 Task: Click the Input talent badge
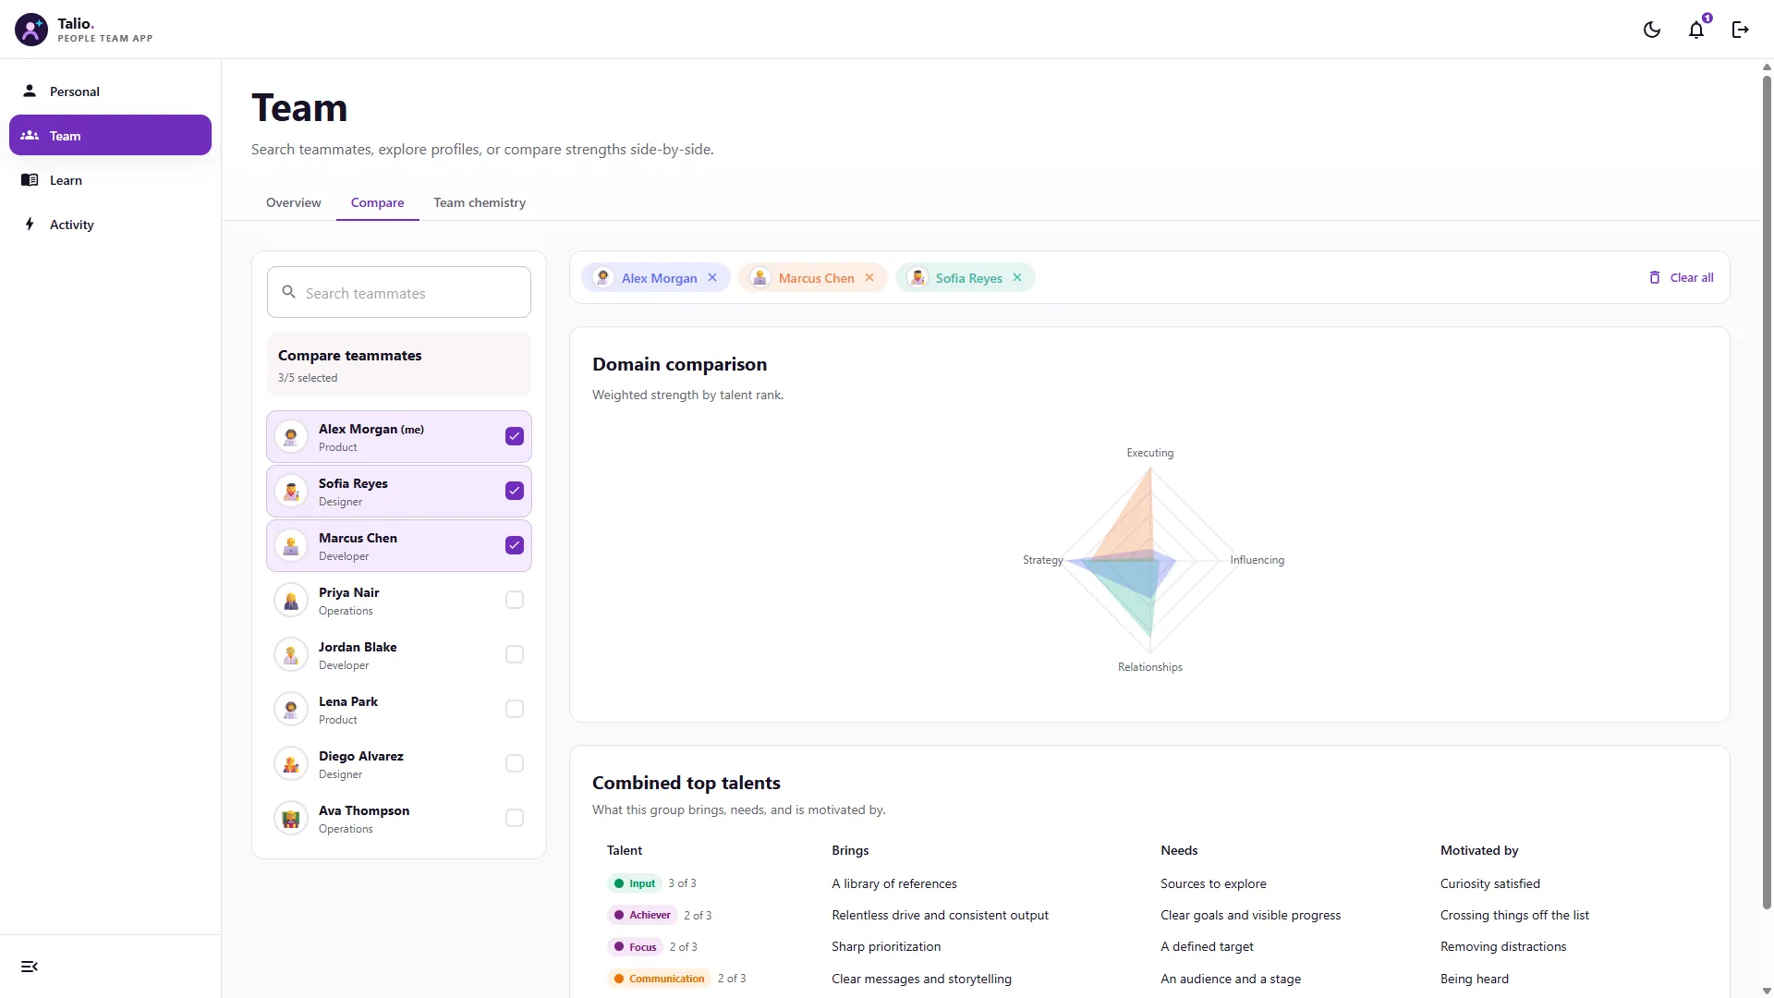tap(635, 883)
